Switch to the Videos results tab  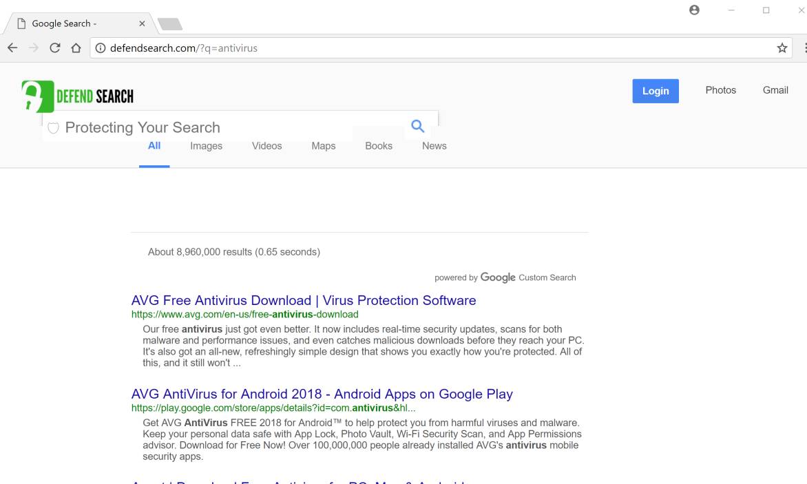point(266,146)
